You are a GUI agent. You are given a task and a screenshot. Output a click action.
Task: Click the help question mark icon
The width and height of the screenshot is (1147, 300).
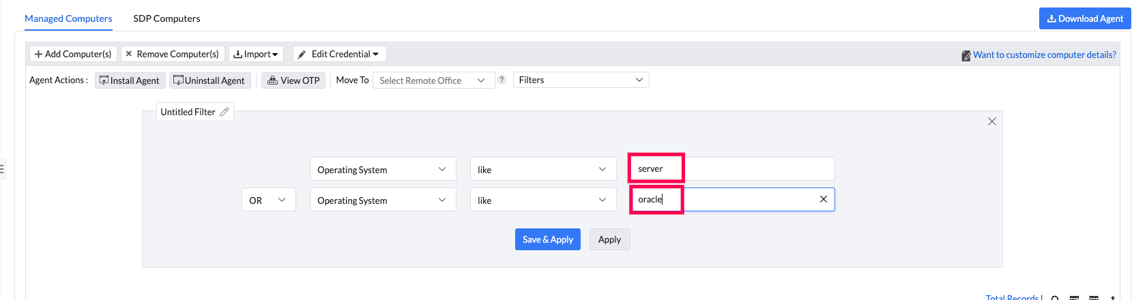502,80
